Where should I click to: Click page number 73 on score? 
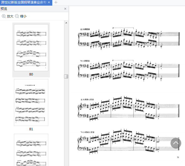coord(178,157)
